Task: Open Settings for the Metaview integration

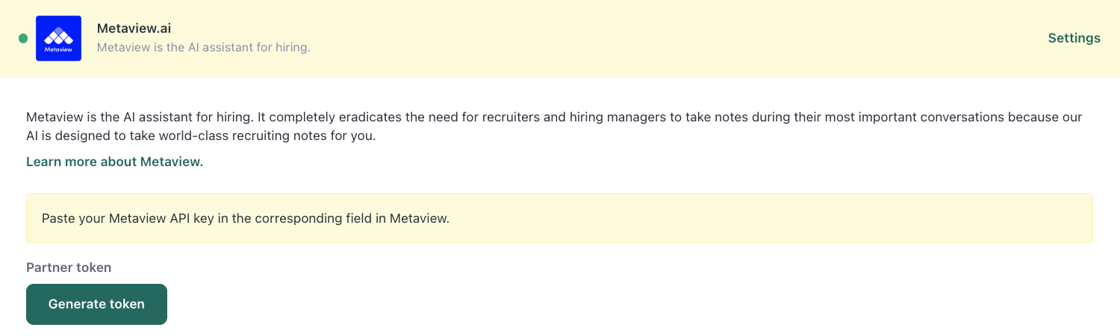Action: 1074,38
